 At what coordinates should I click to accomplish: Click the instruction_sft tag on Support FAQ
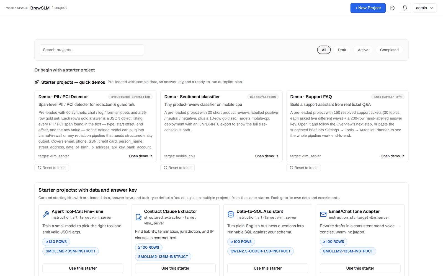click(388, 97)
